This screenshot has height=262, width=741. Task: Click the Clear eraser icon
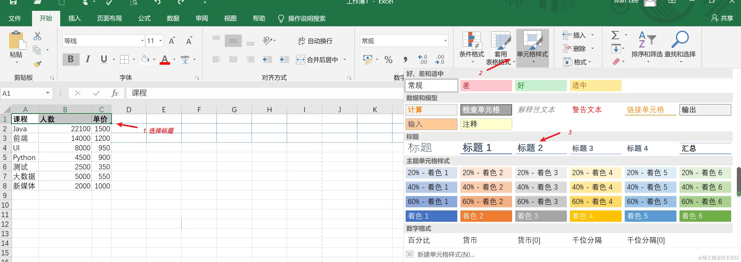point(616,62)
